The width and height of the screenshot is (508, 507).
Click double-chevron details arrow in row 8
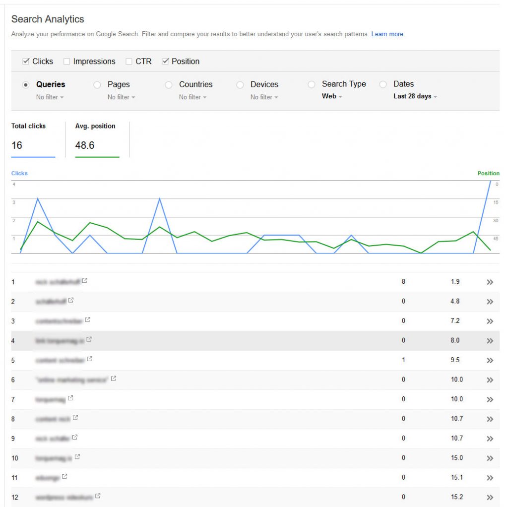[490, 419]
